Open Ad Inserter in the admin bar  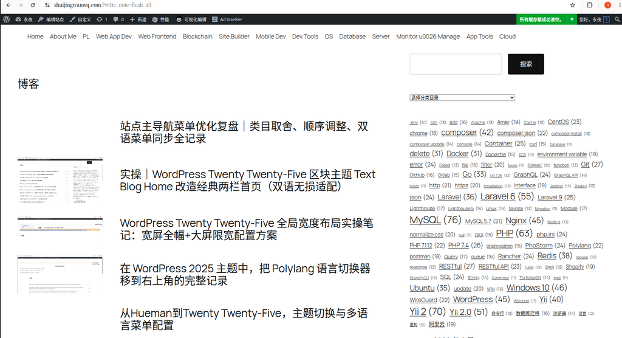point(227,19)
